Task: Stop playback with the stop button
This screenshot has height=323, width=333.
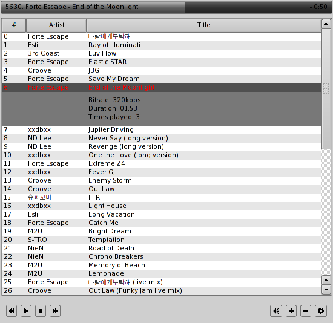Action: click(x=41, y=311)
